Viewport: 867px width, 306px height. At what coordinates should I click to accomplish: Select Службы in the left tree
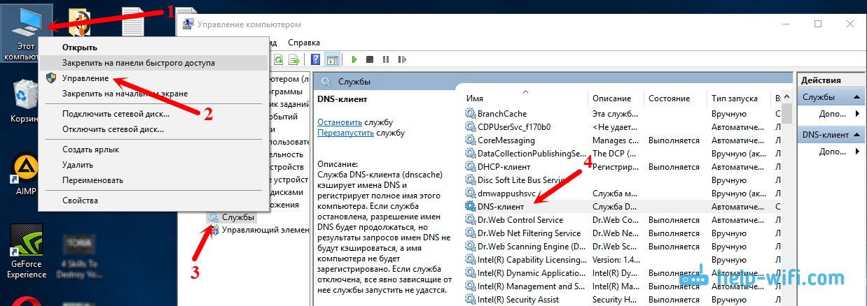tap(238, 217)
